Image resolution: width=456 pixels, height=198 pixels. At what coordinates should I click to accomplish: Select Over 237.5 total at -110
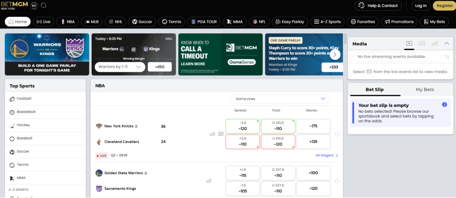278,173
